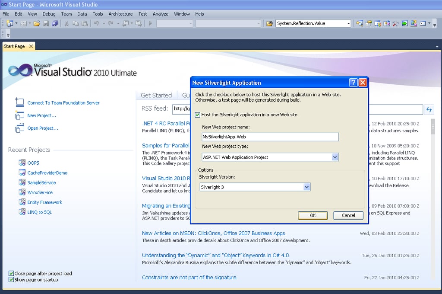The width and height of the screenshot is (442, 294).
Task: Open the LINQ to SQL recent project
Action: pyautogui.click(x=39, y=212)
